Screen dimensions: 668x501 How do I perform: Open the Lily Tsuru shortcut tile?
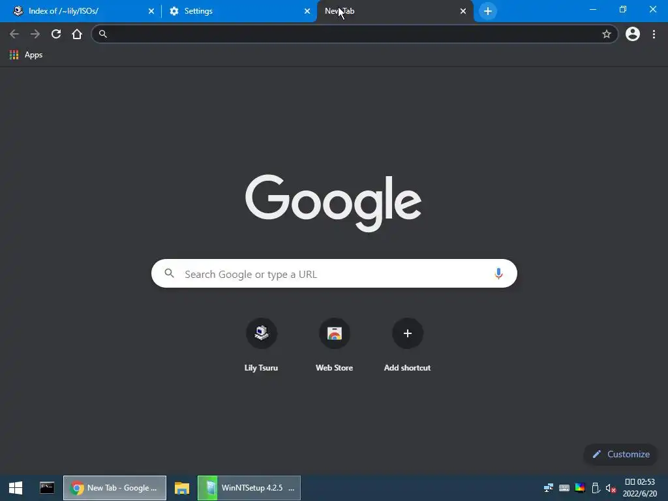[x=261, y=345]
